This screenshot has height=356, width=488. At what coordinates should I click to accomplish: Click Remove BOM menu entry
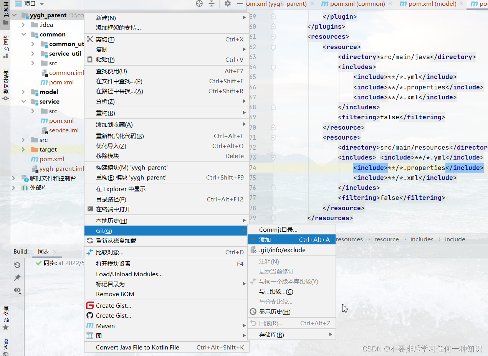(x=167, y=294)
